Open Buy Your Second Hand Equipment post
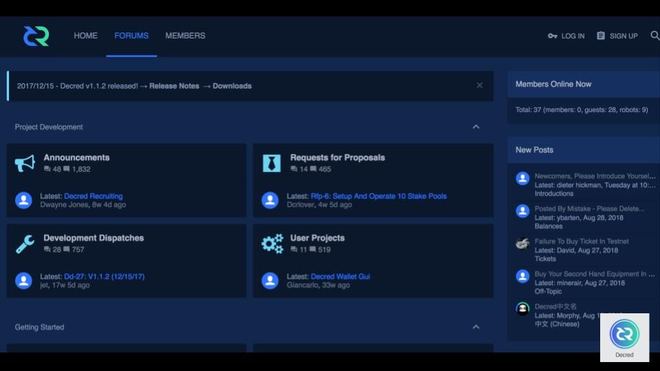 click(x=595, y=274)
